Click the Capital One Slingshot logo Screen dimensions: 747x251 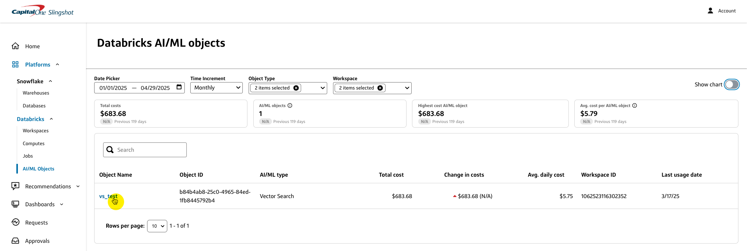click(x=42, y=11)
